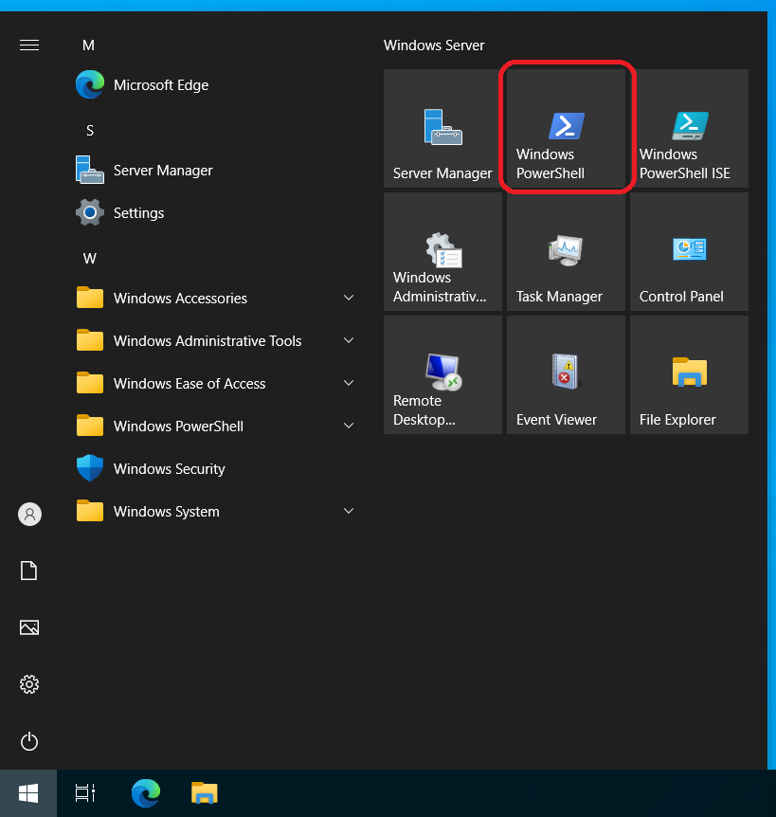Open the Windows PowerShell tile

566,128
